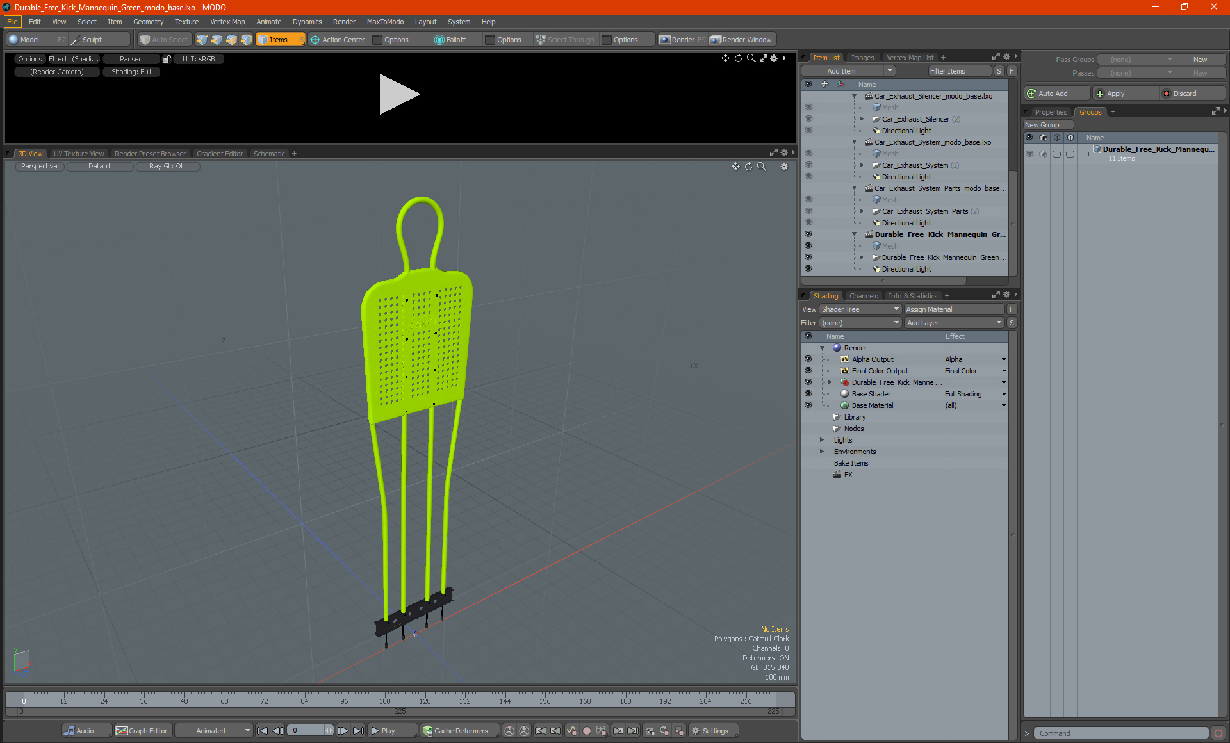Image resolution: width=1230 pixels, height=743 pixels.
Task: Toggle preview lock icon beside Paused
Action: 167,59
